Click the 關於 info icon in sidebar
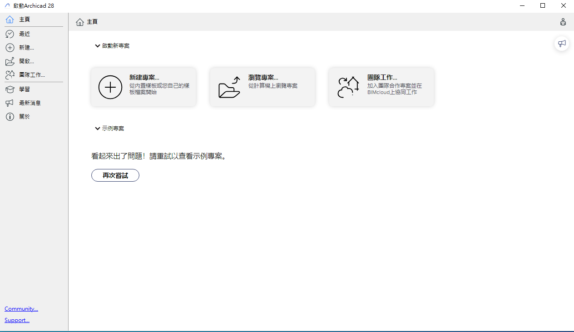The width and height of the screenshot is (574, 332). pyautogui.click(x=10, y=117)
